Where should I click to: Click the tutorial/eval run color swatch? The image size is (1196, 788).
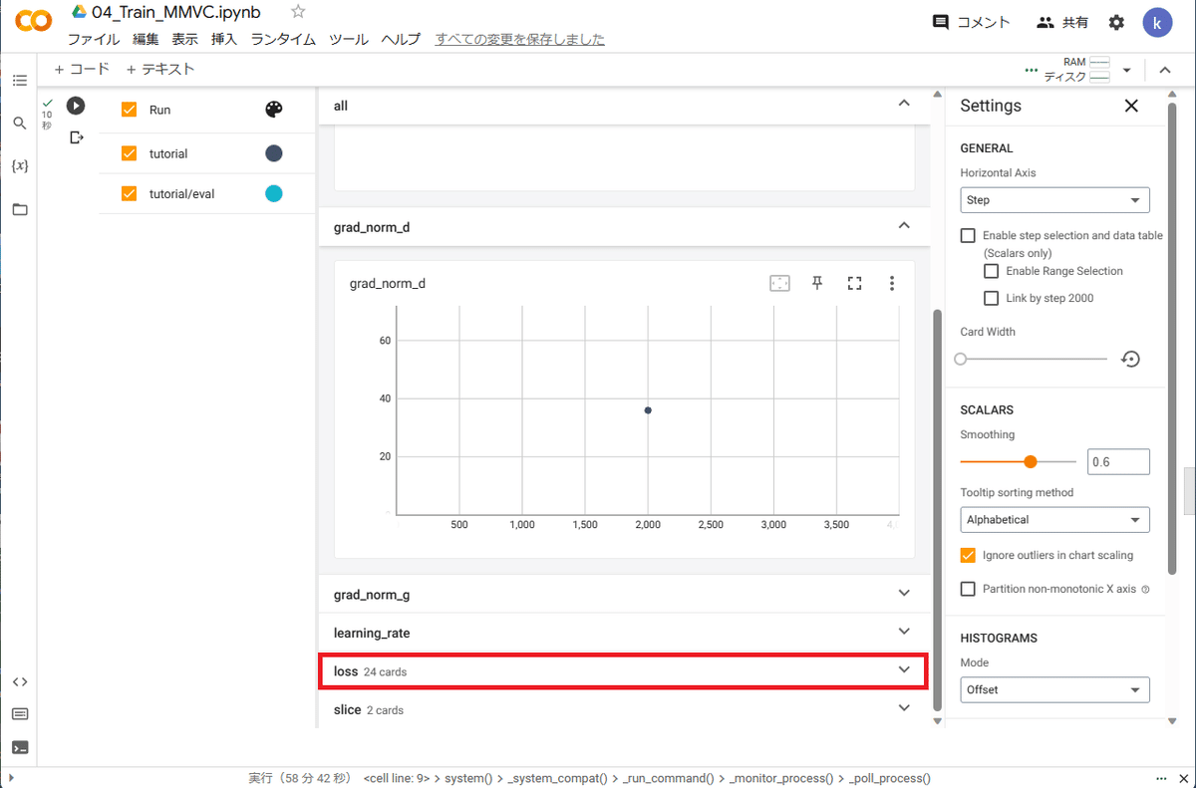click(x=273, y=194)
